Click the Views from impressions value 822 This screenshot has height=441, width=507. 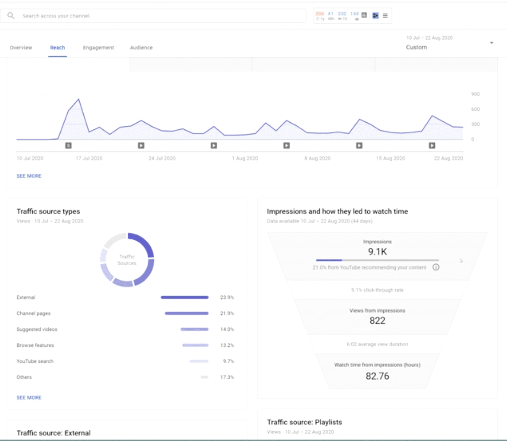(377, 320)
